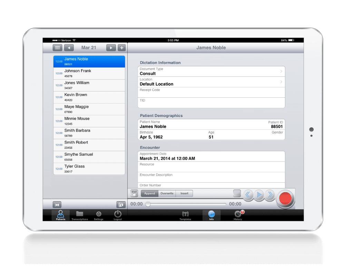Start recording with red record button

click(x=285, y=197)
